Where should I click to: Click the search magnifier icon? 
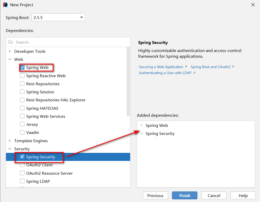click(10, 42)
